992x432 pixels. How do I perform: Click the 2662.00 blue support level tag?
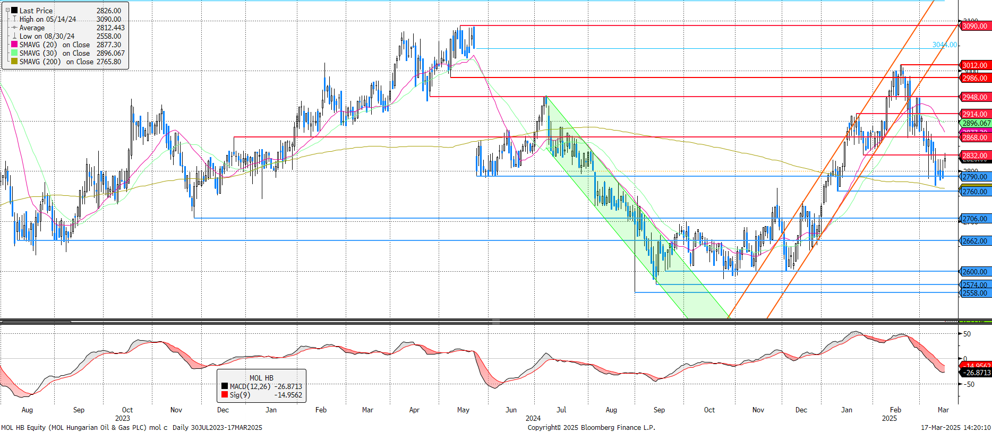[x=975, y=241]
